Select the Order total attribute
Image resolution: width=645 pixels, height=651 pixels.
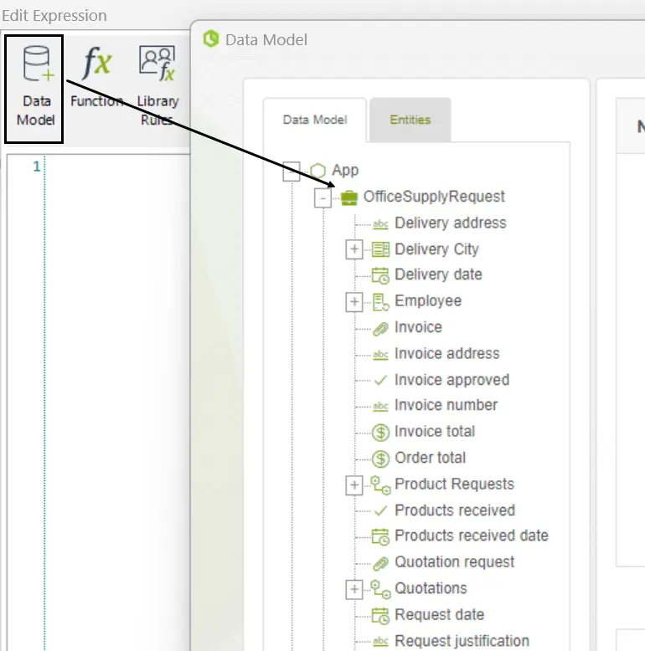coord(430,458)
